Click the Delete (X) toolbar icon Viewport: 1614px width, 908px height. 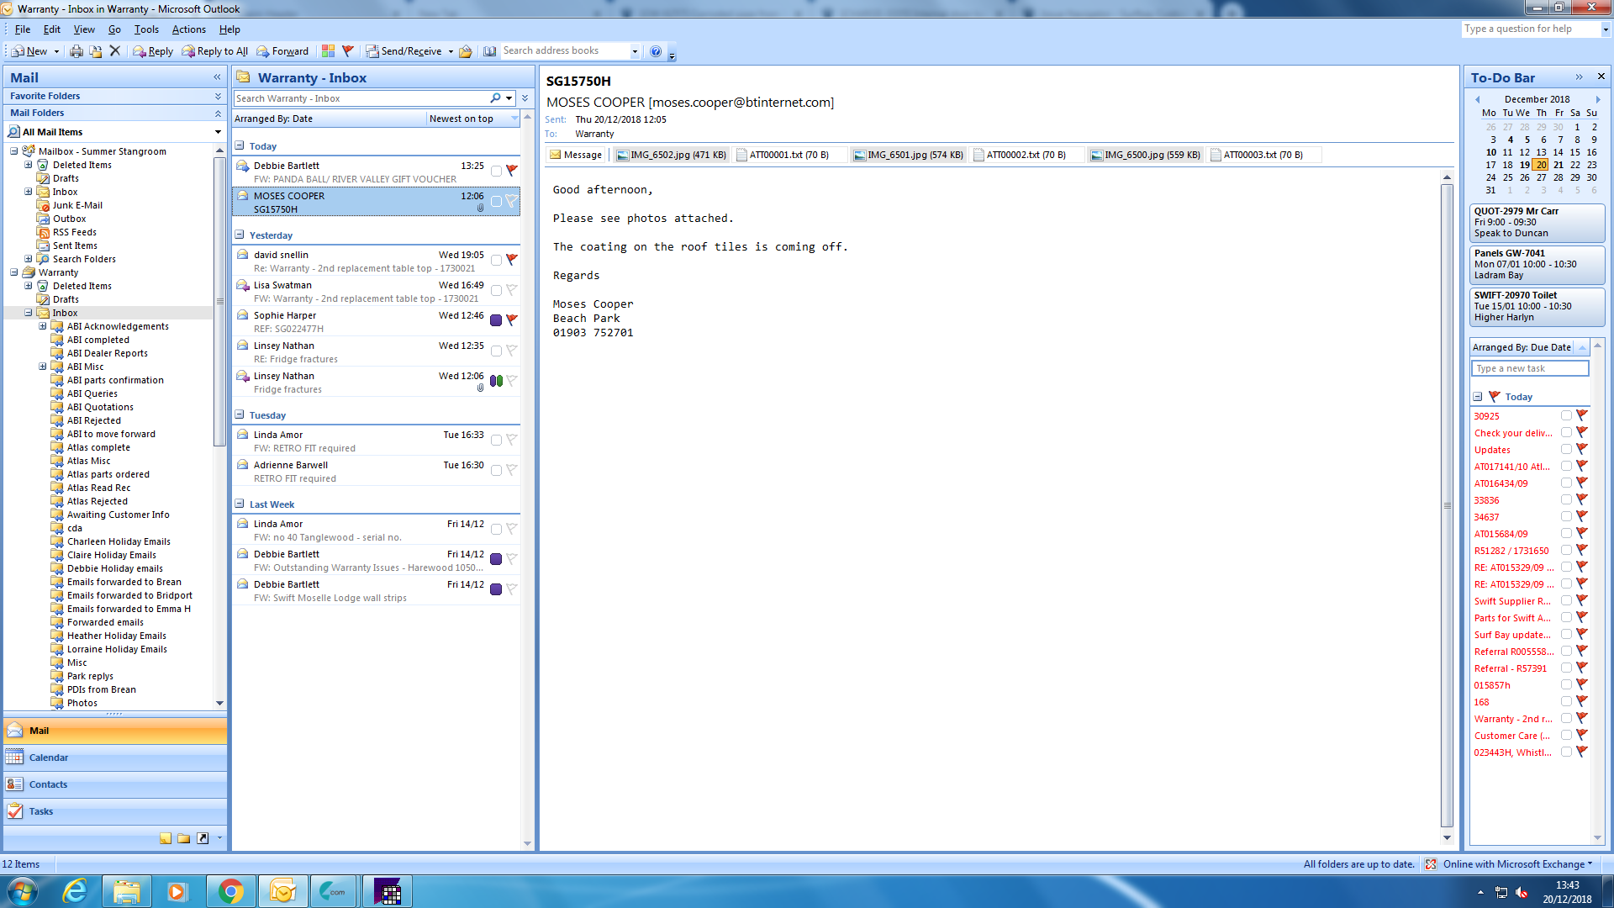pyautogui.click(x=115, y=51)
